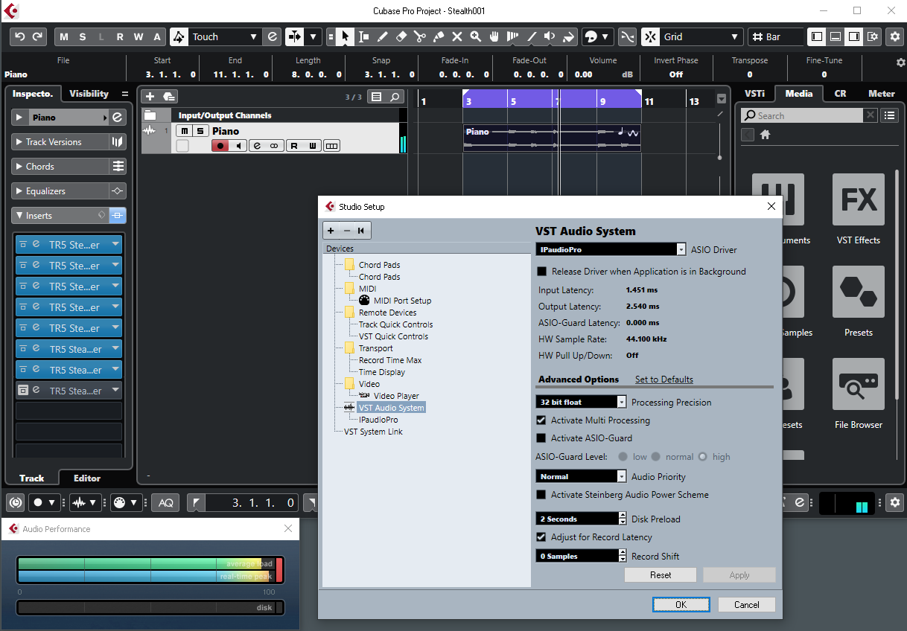Select the Split scissors tool
This screenshot has height=631, width=907.
[x=420, y=36]
